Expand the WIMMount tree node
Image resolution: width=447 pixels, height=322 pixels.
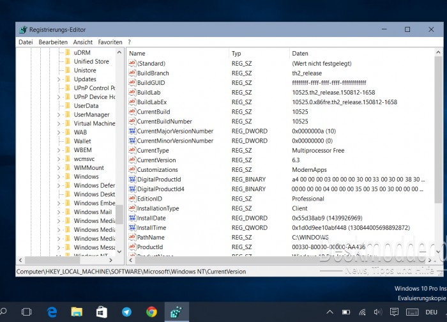click(x=59, y=167)
